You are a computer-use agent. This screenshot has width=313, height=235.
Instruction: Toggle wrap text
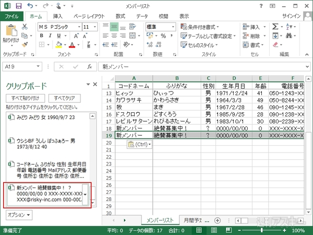[x=133, y=27]
